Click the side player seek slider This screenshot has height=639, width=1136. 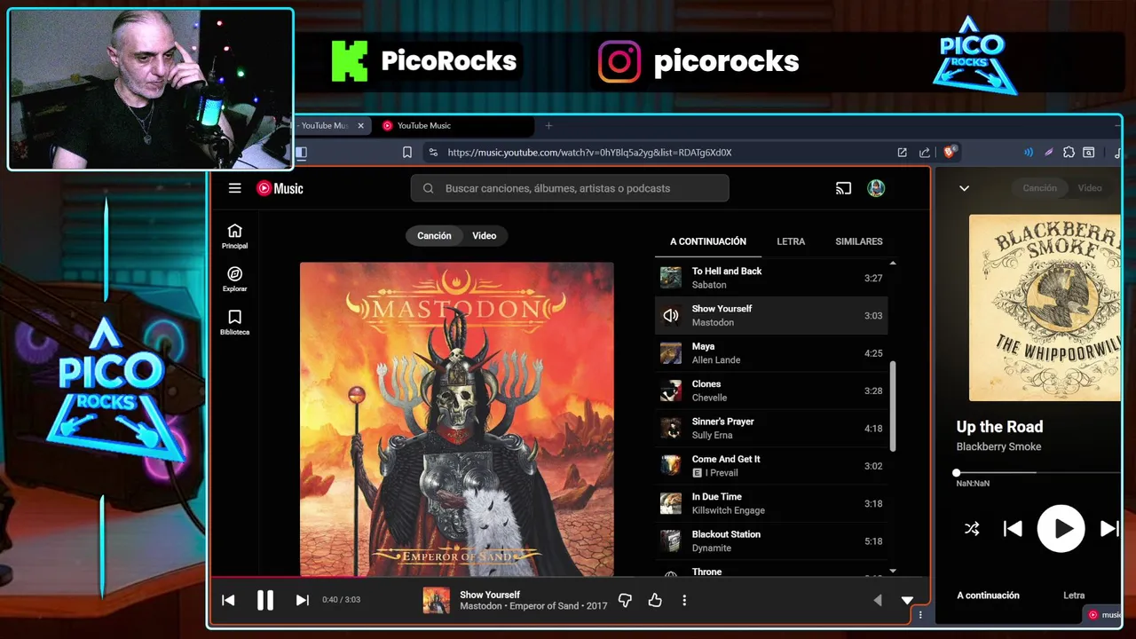pos(1038,473)
